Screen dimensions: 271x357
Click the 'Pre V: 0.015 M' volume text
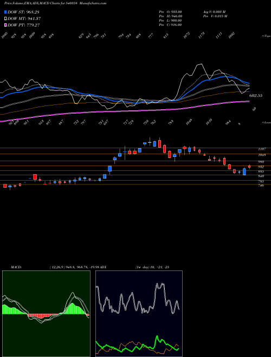pyautogui.click(x=215, y=16)
